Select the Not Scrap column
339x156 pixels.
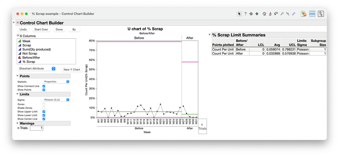tap(30, 53)
